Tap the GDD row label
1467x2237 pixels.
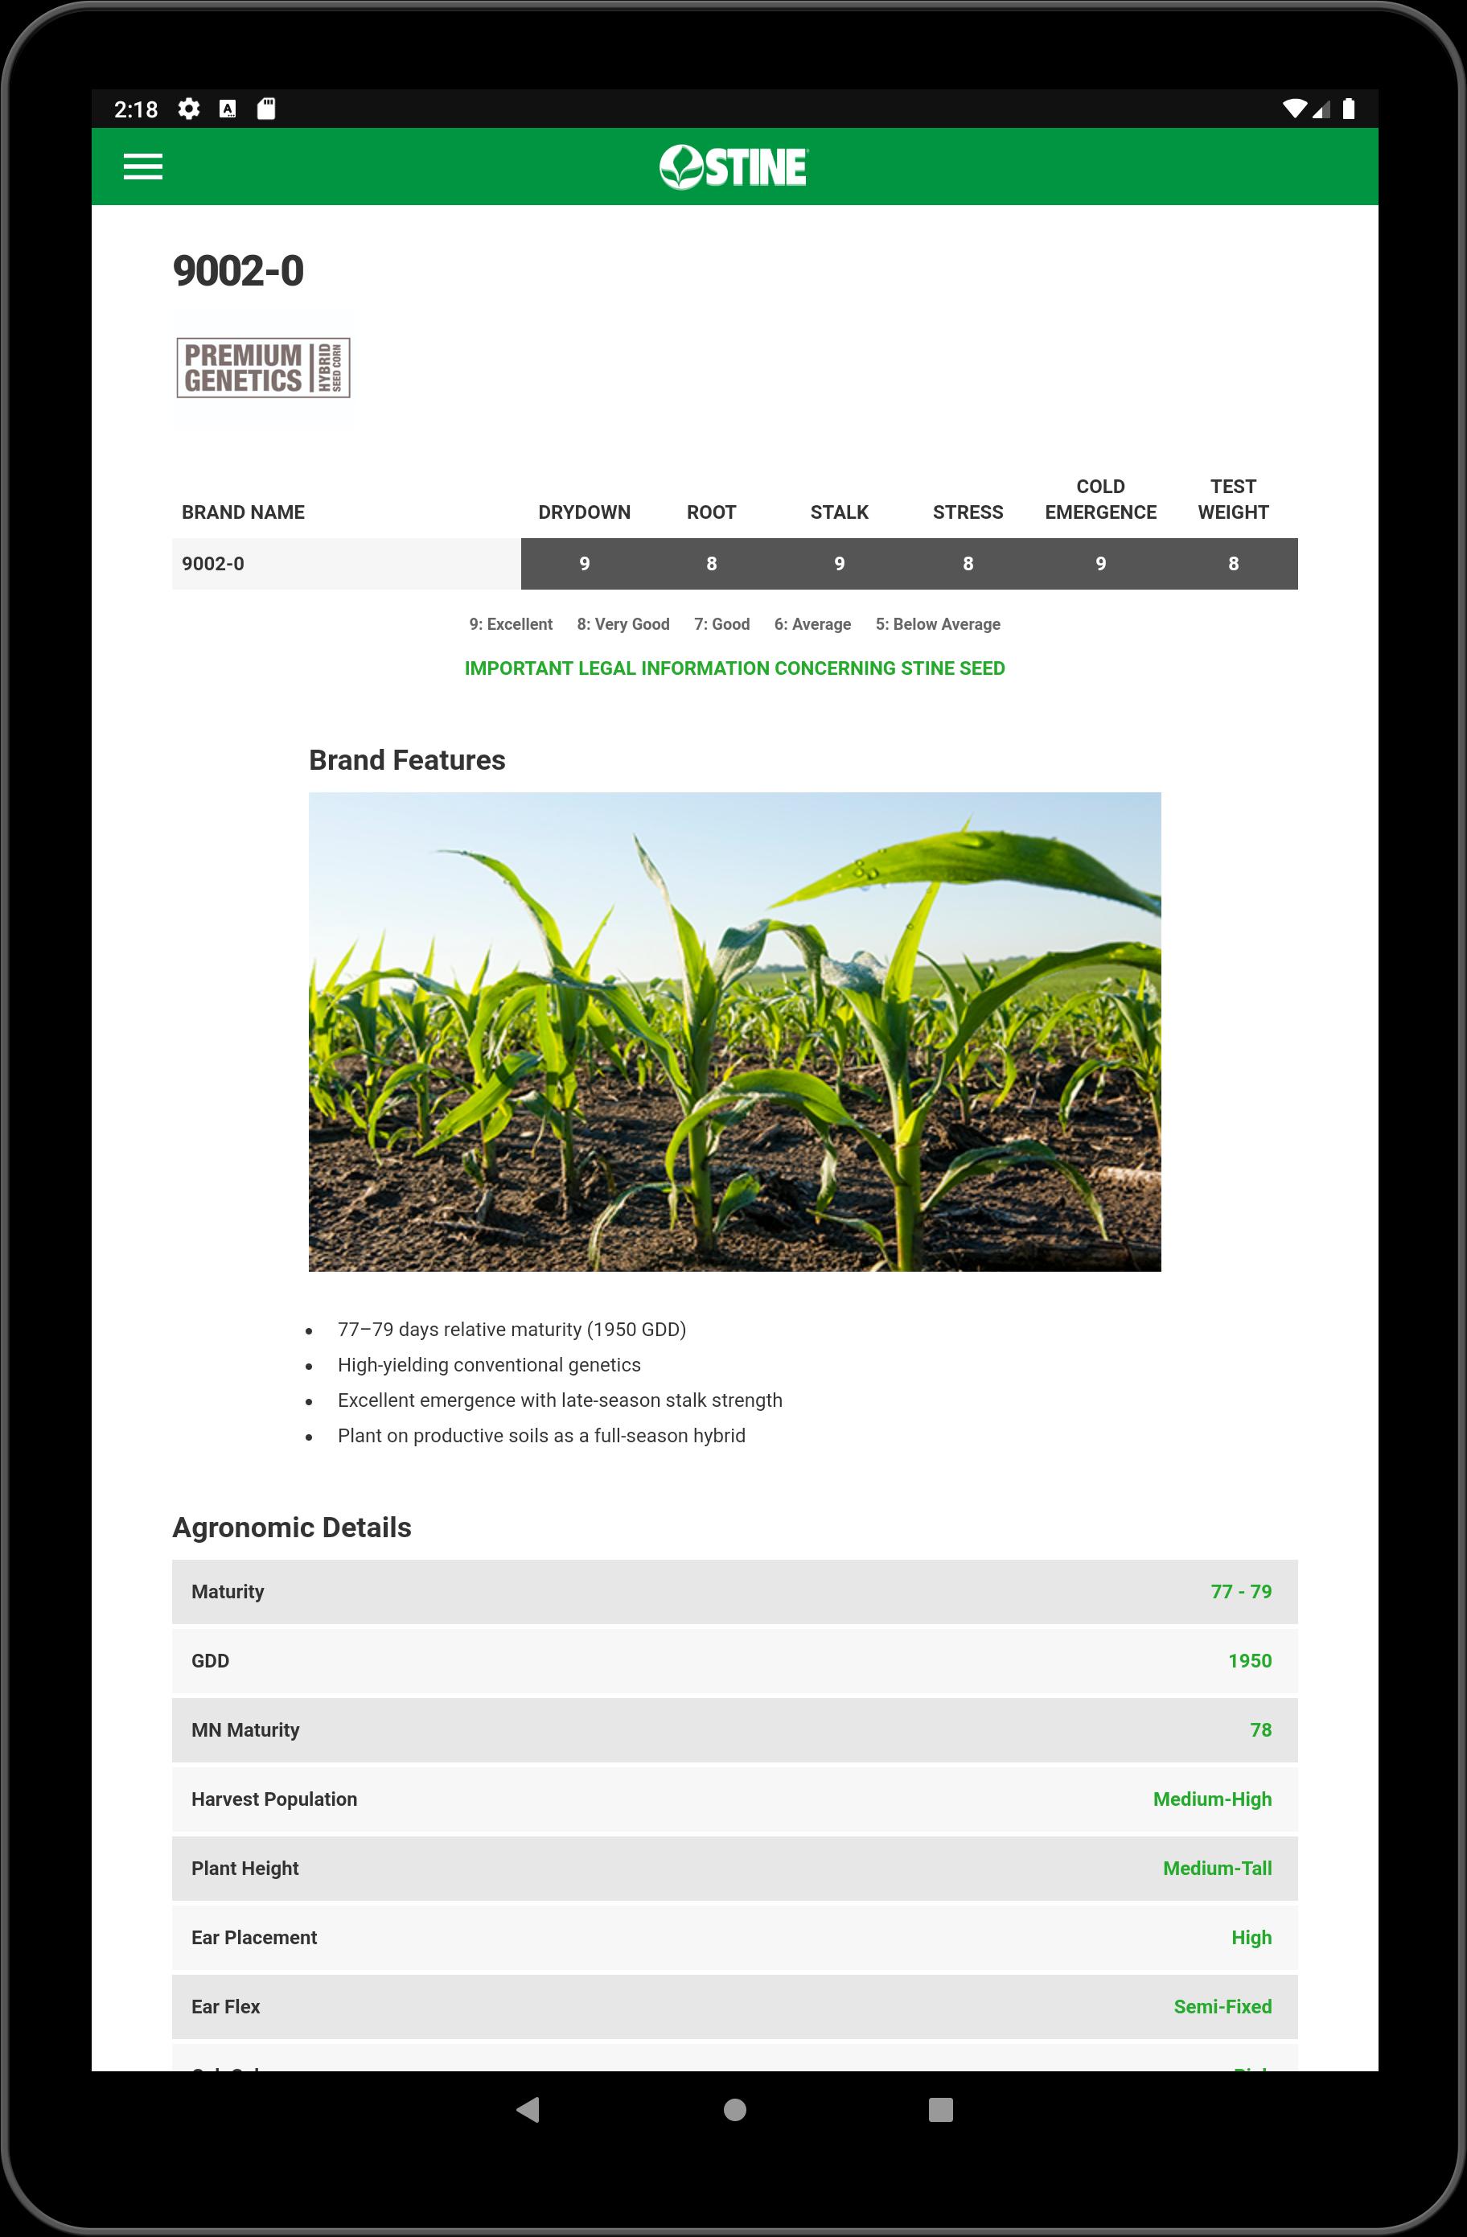210,1661
